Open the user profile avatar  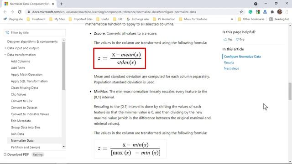[280, 12]
